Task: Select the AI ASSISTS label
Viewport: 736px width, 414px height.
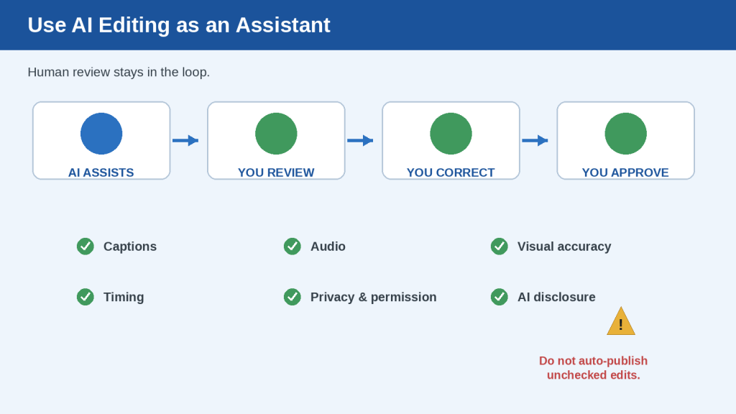Action: tap(101, 172)
